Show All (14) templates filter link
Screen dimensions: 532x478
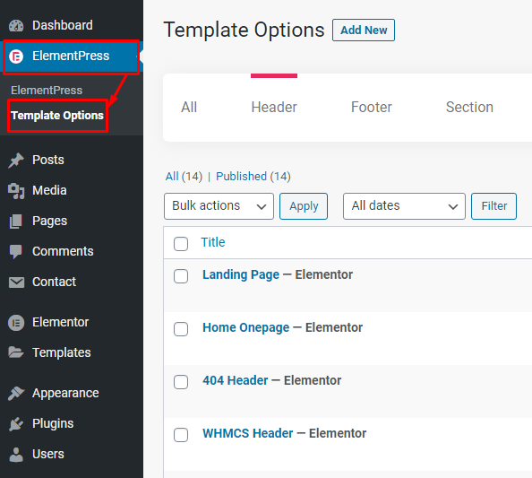point(184,177)
